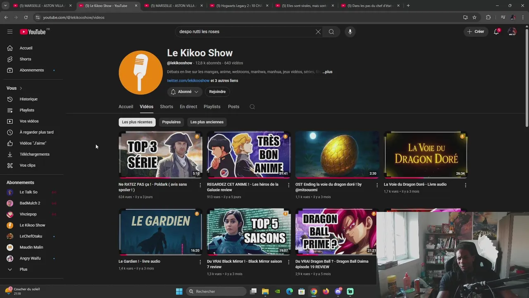Select Les plus anciennes filter chip

coord(207,122)
